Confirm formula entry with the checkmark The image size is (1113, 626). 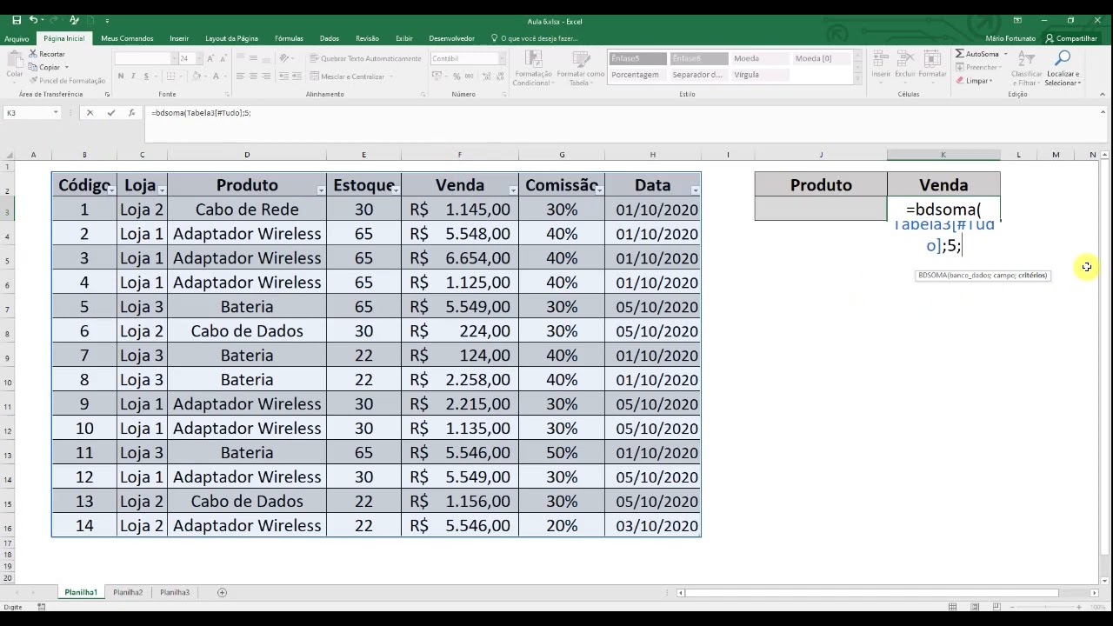(x=110, y=113)
